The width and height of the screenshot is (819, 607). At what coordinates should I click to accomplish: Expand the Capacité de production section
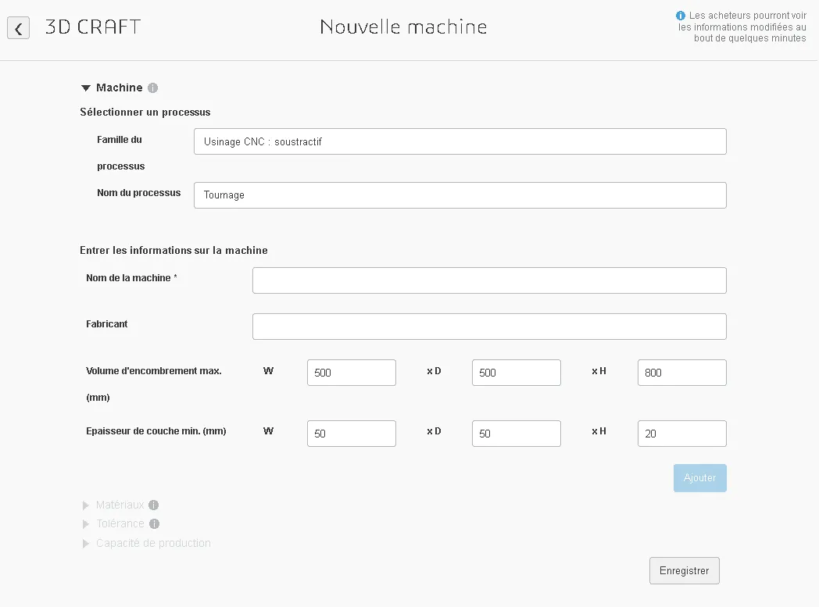[x=86, y=543]
